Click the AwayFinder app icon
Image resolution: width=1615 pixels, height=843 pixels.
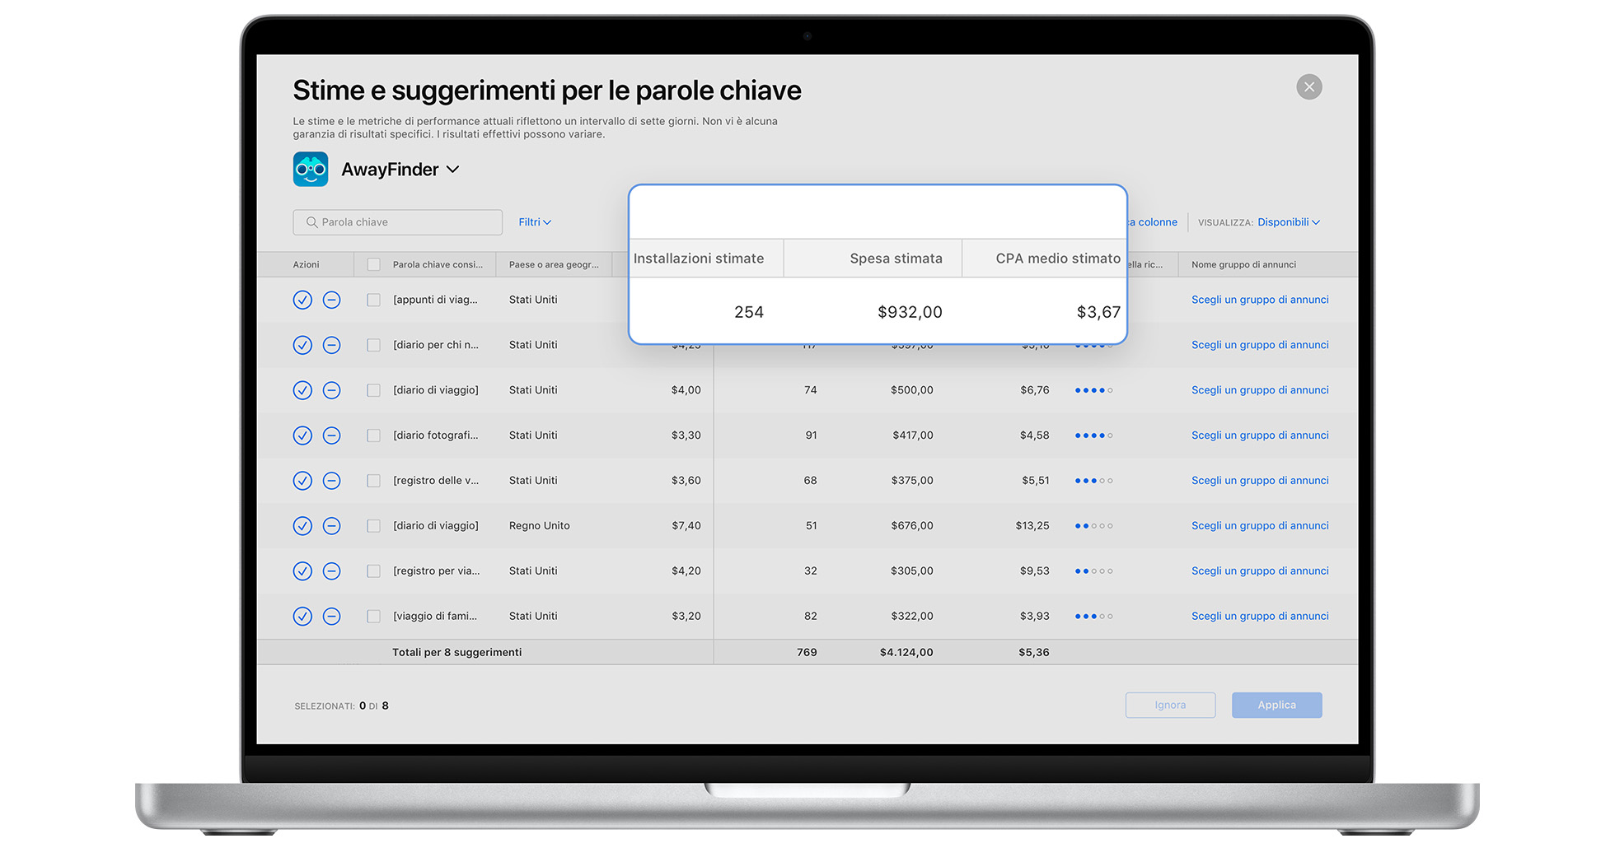point(311,170)
